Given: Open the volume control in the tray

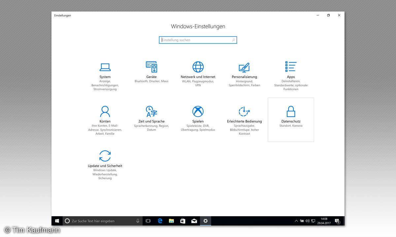Looking at the screenshot, I should tap(307, 221).
